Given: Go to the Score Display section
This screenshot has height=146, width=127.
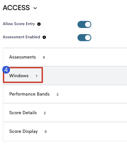Looking at the screenshot, I should pos(65,132).
